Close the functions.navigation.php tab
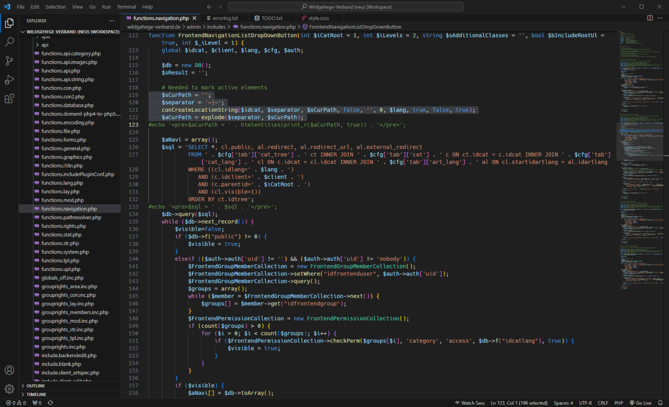Screen dimensions: 669x407 (x=194, y=18)
